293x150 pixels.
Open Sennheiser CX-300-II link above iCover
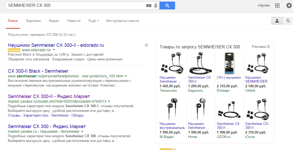pyautogui.click(x=257, y=126)
